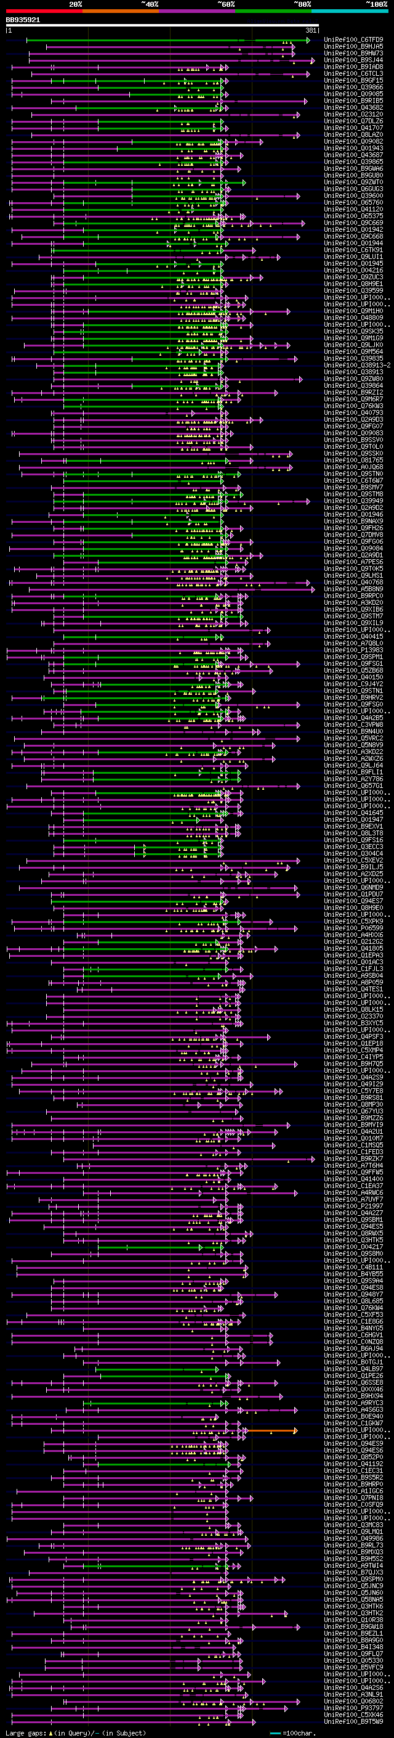This screenshot has height=1738, width=394.
Task: Select UniRef100_O23120 entry
Action: point(353,115)
